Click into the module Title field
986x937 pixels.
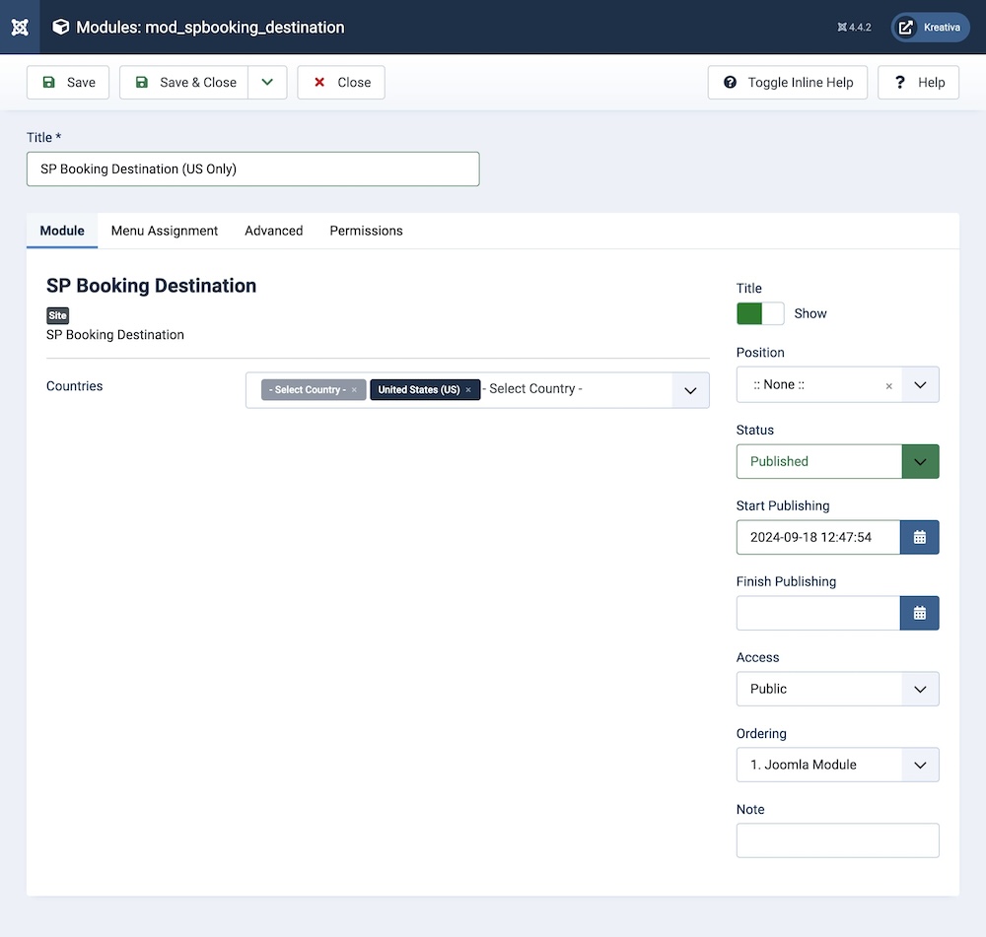(252, 168)
